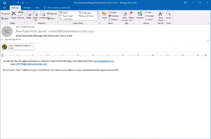Open the Help tab

(x=37, y=8)
